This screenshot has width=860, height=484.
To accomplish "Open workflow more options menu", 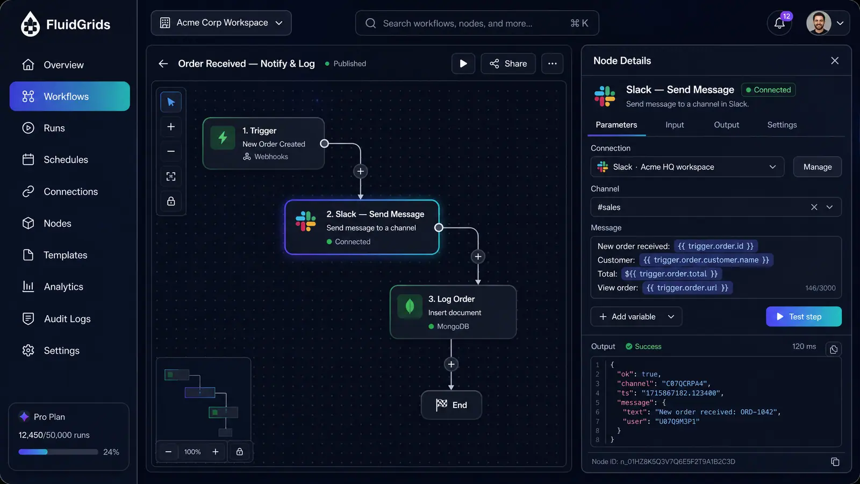I will click(x=552, y=63).
